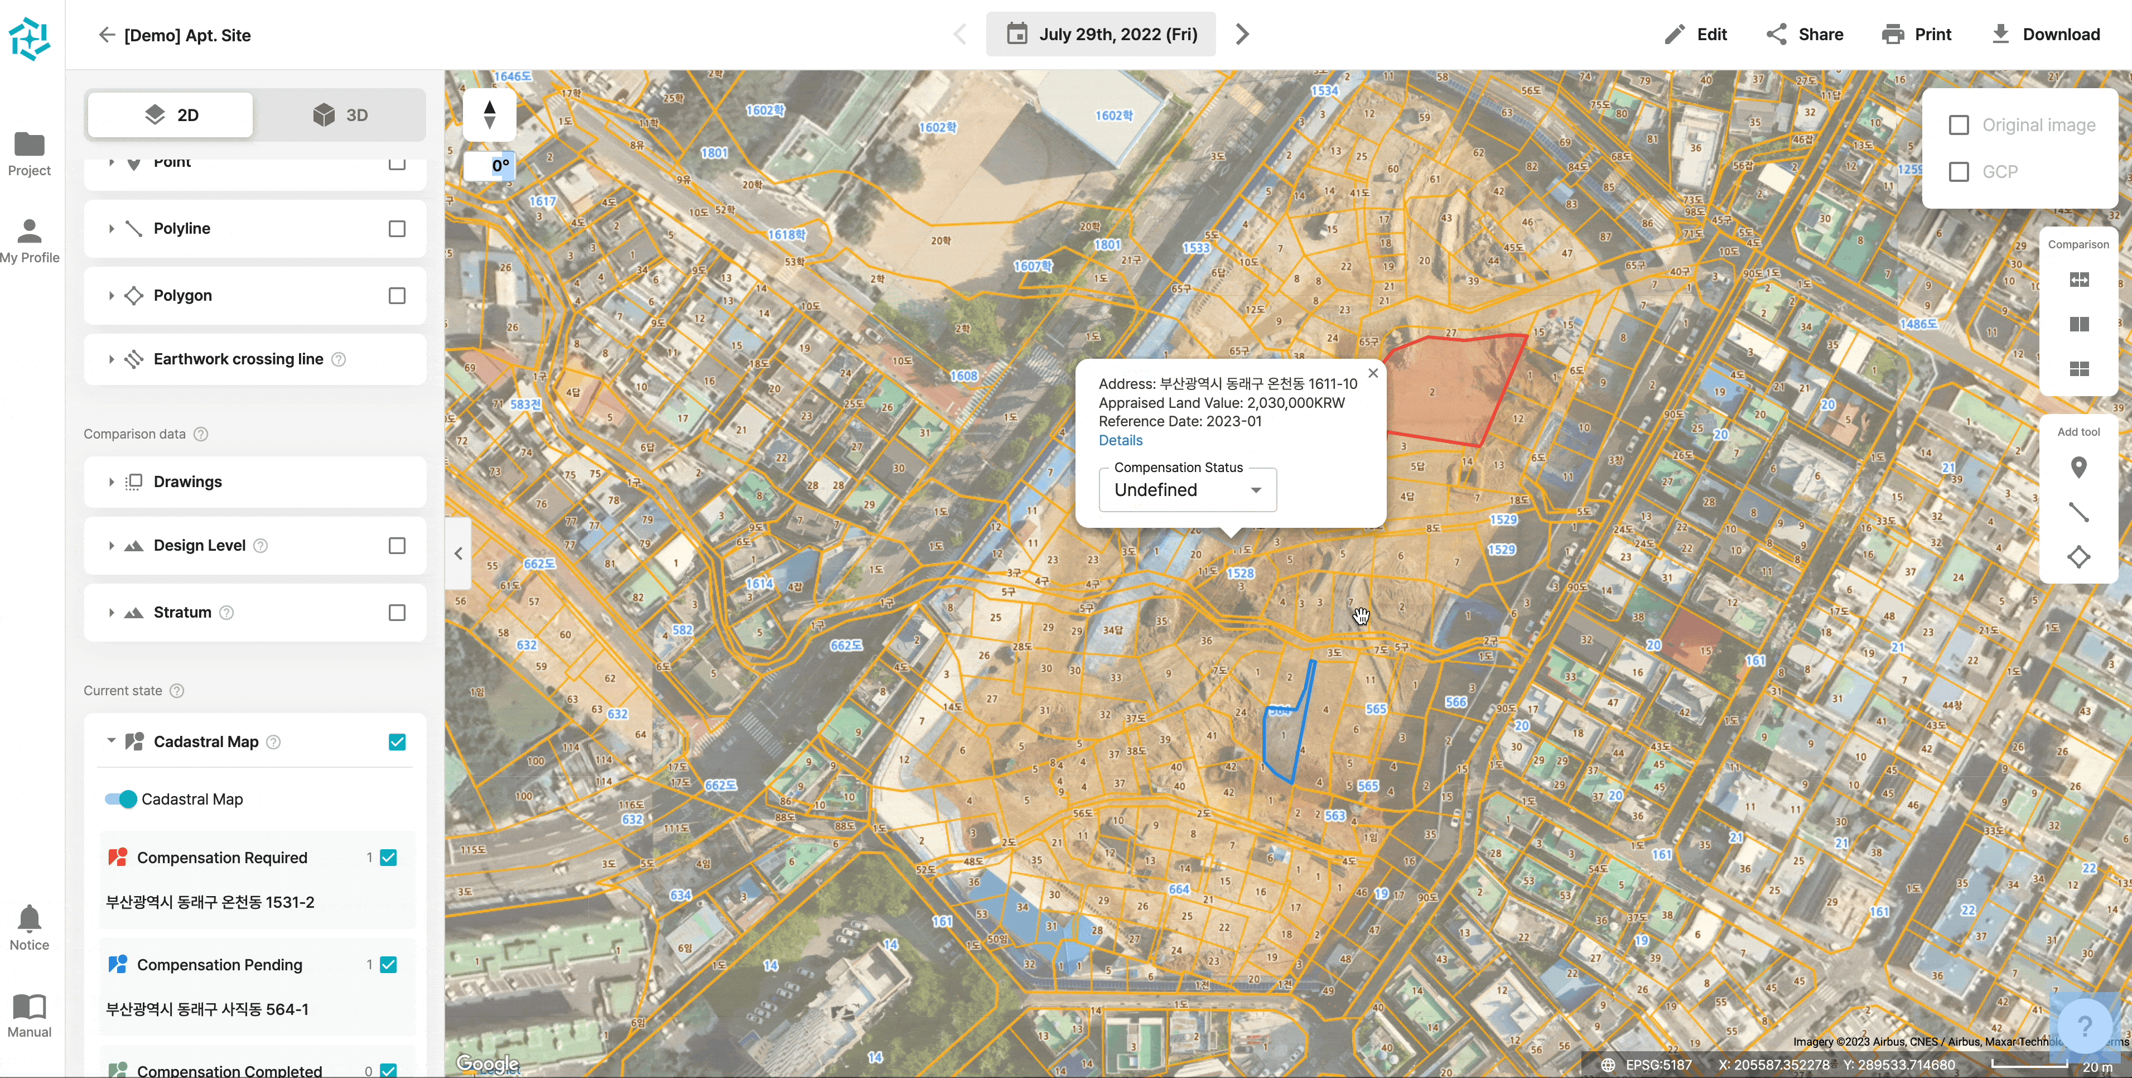Go back with arrow beside [Demo] Apt. Site
The height and width of the screenshot is (1078, 2132).
[x=106, y=35]
